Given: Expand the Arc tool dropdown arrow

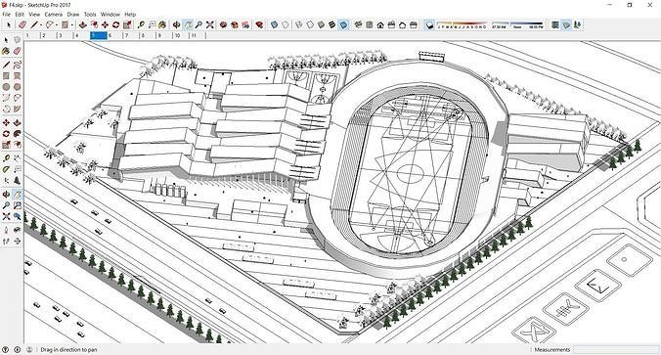Looking at the screenshot, I should click(57, 25).
